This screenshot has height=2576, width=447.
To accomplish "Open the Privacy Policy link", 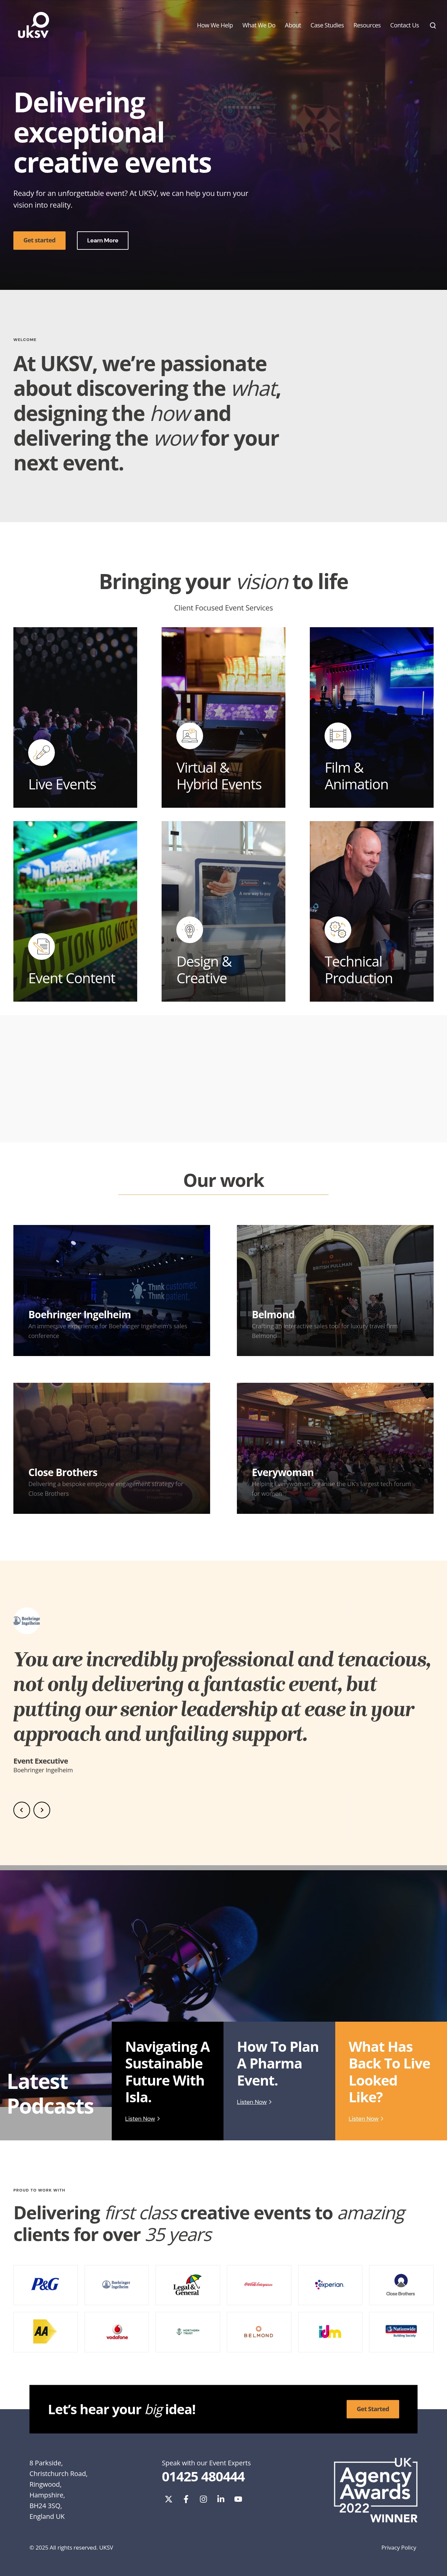I will pyautogui.click(x=399, y=2548).
